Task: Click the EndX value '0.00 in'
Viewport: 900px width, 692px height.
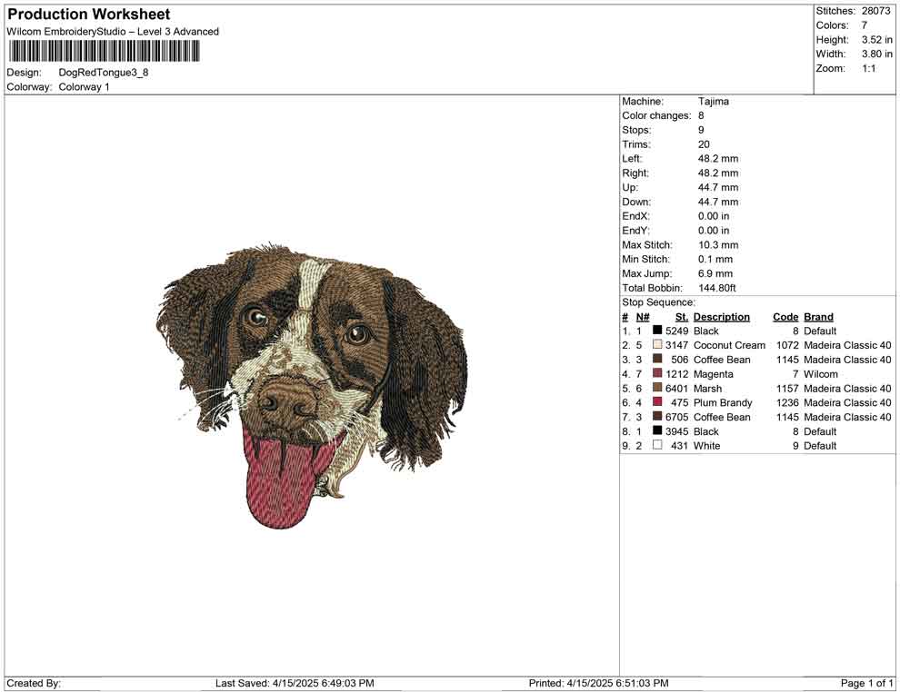Action: [x=714, y=215]
